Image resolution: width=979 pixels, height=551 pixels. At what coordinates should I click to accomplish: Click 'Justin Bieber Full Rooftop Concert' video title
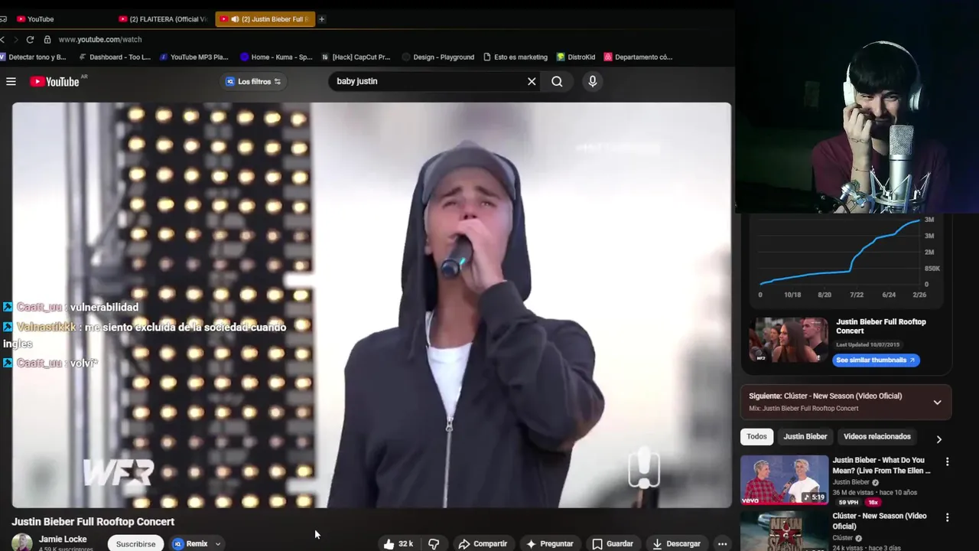pyautogui.click(x=93, y=522)
